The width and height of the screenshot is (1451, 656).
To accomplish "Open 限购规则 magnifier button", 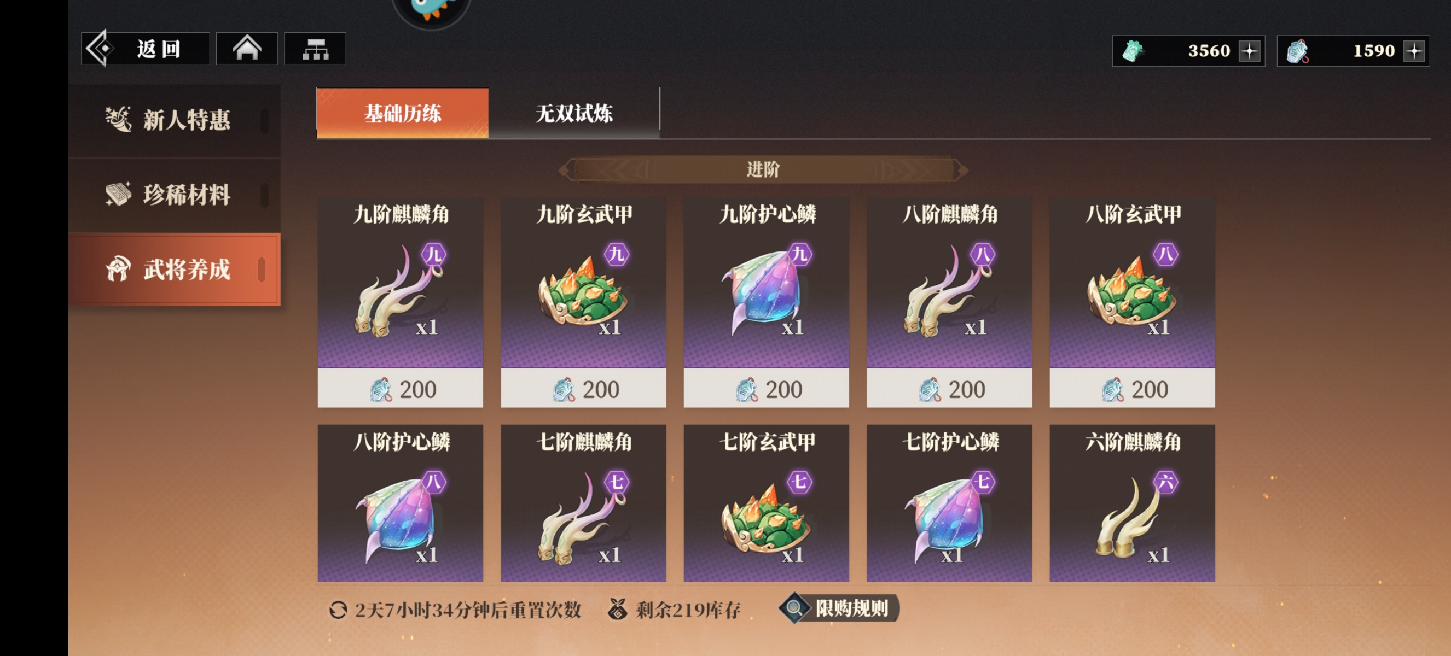I will point(839,608).
